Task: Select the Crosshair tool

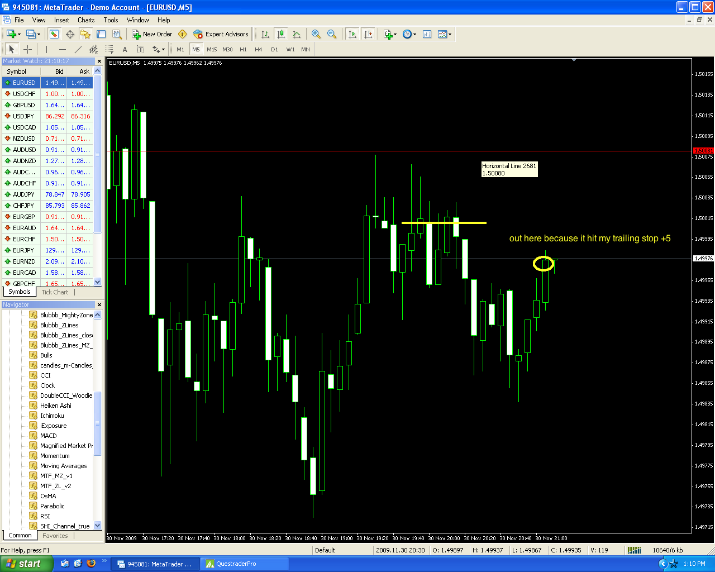Action: (27, 49)
